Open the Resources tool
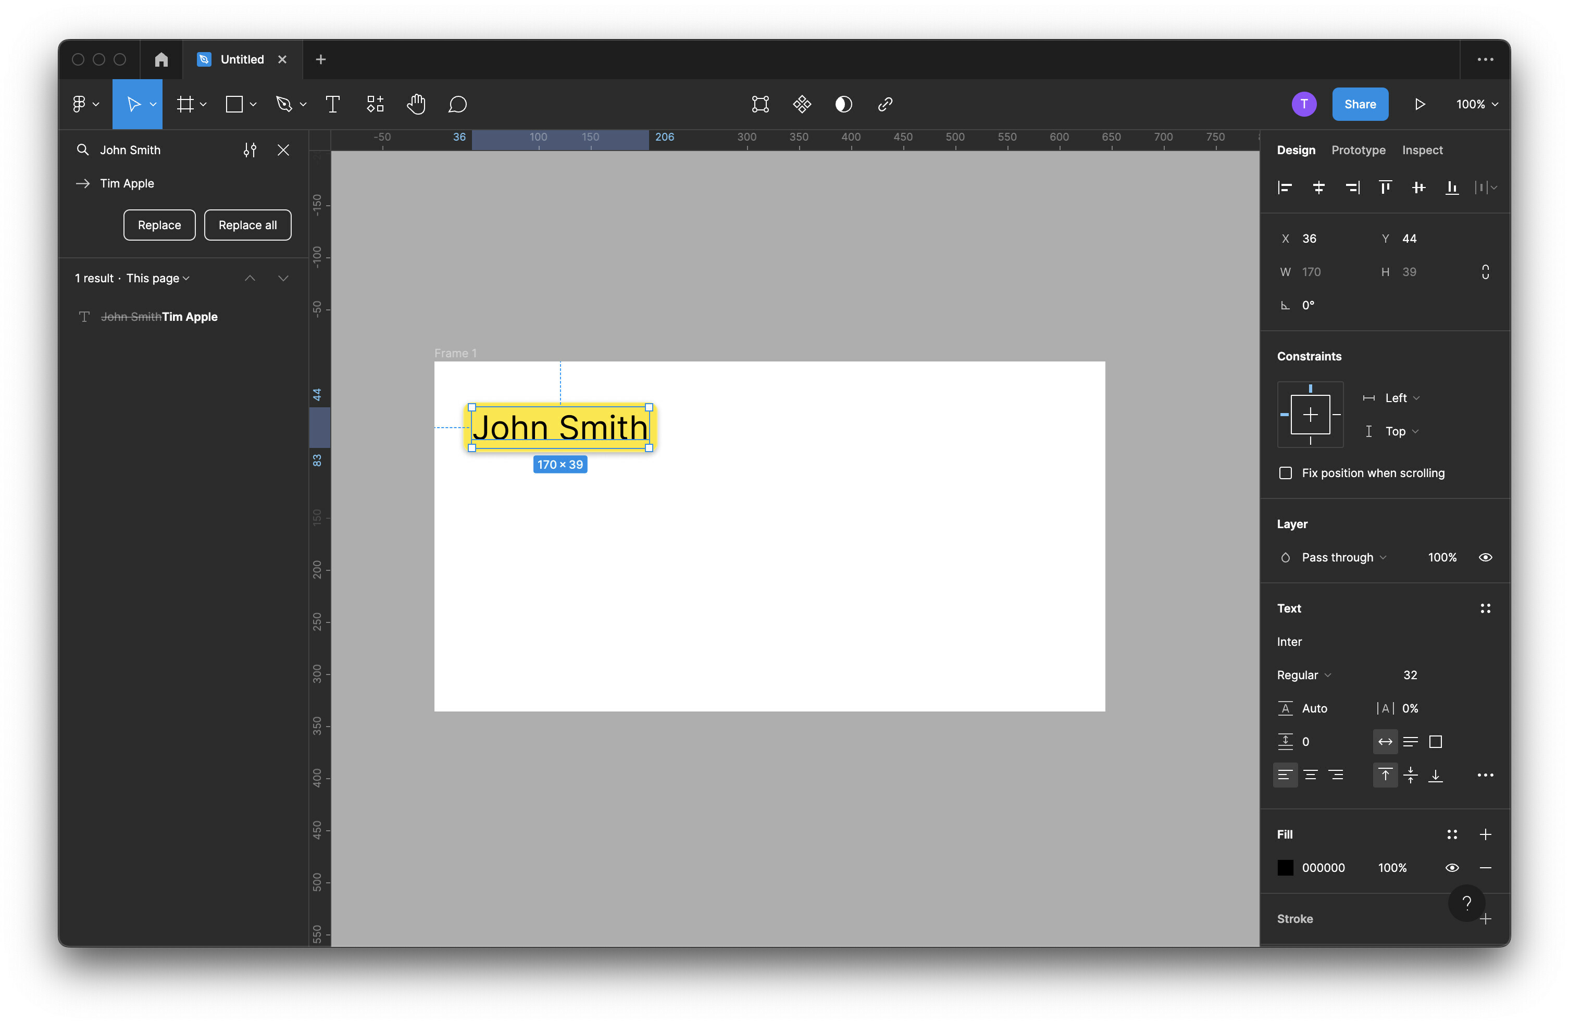 point(375,104)
